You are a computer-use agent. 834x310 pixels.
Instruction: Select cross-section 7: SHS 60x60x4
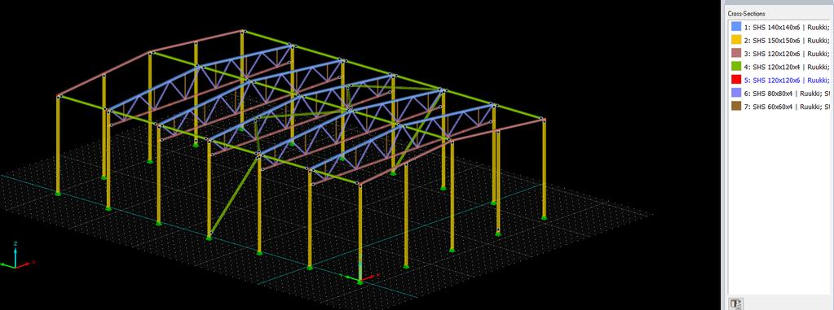click(x=788, y=107)
